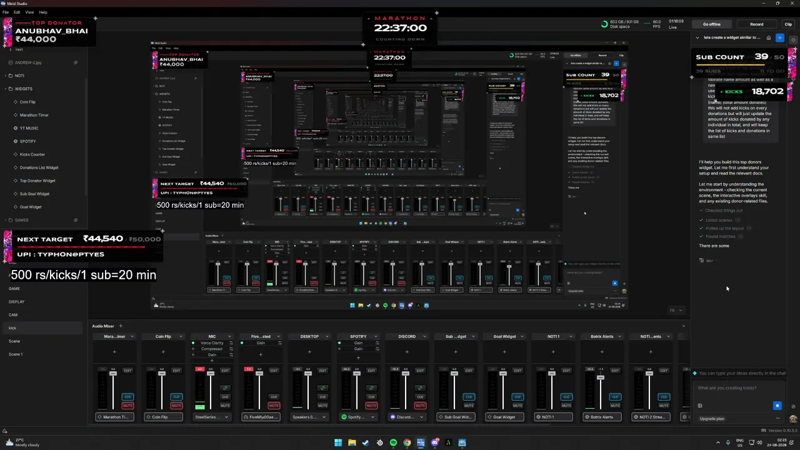Toggle the Gain effect on Five...sted track
This screenshot has height=450, width=800.
click(x=242, y=343)
